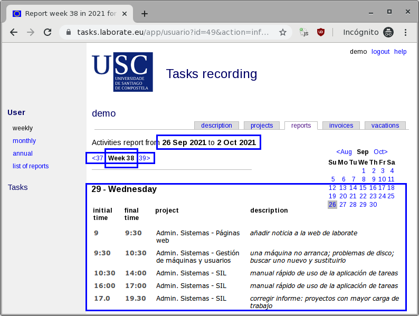View the site padlock security info

pyautogui.click(x=68, y=32)
